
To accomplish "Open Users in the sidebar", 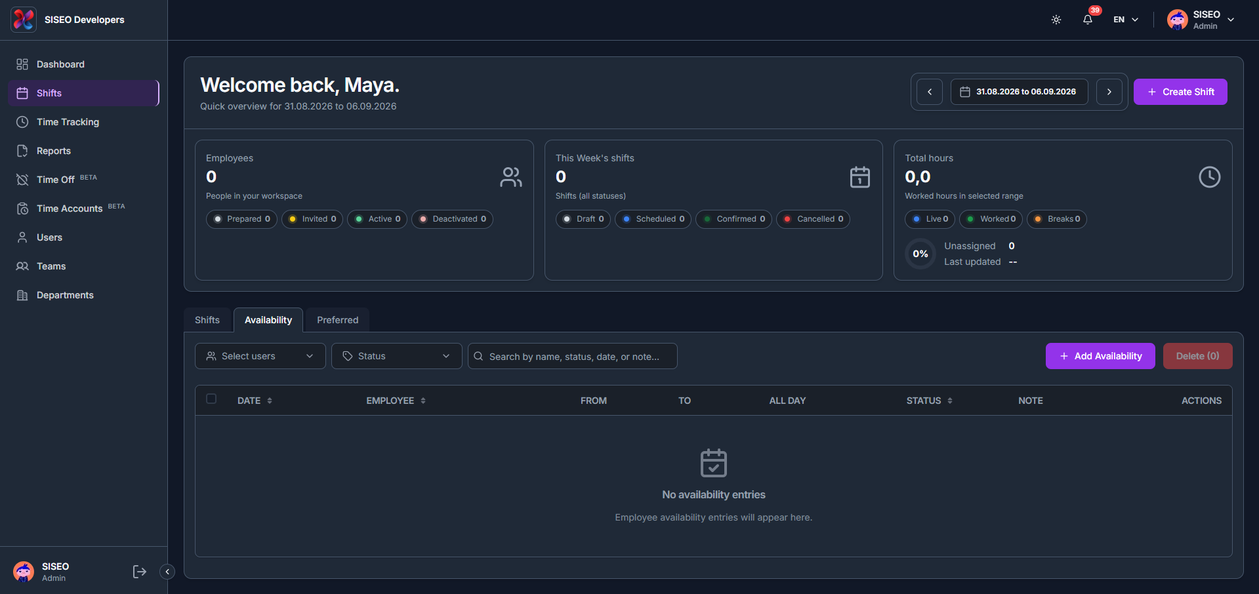I will coord(84,237).
